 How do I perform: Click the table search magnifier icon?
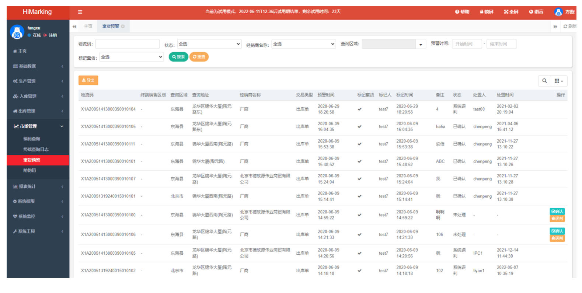pyautogui.click(x=544, y=81)
